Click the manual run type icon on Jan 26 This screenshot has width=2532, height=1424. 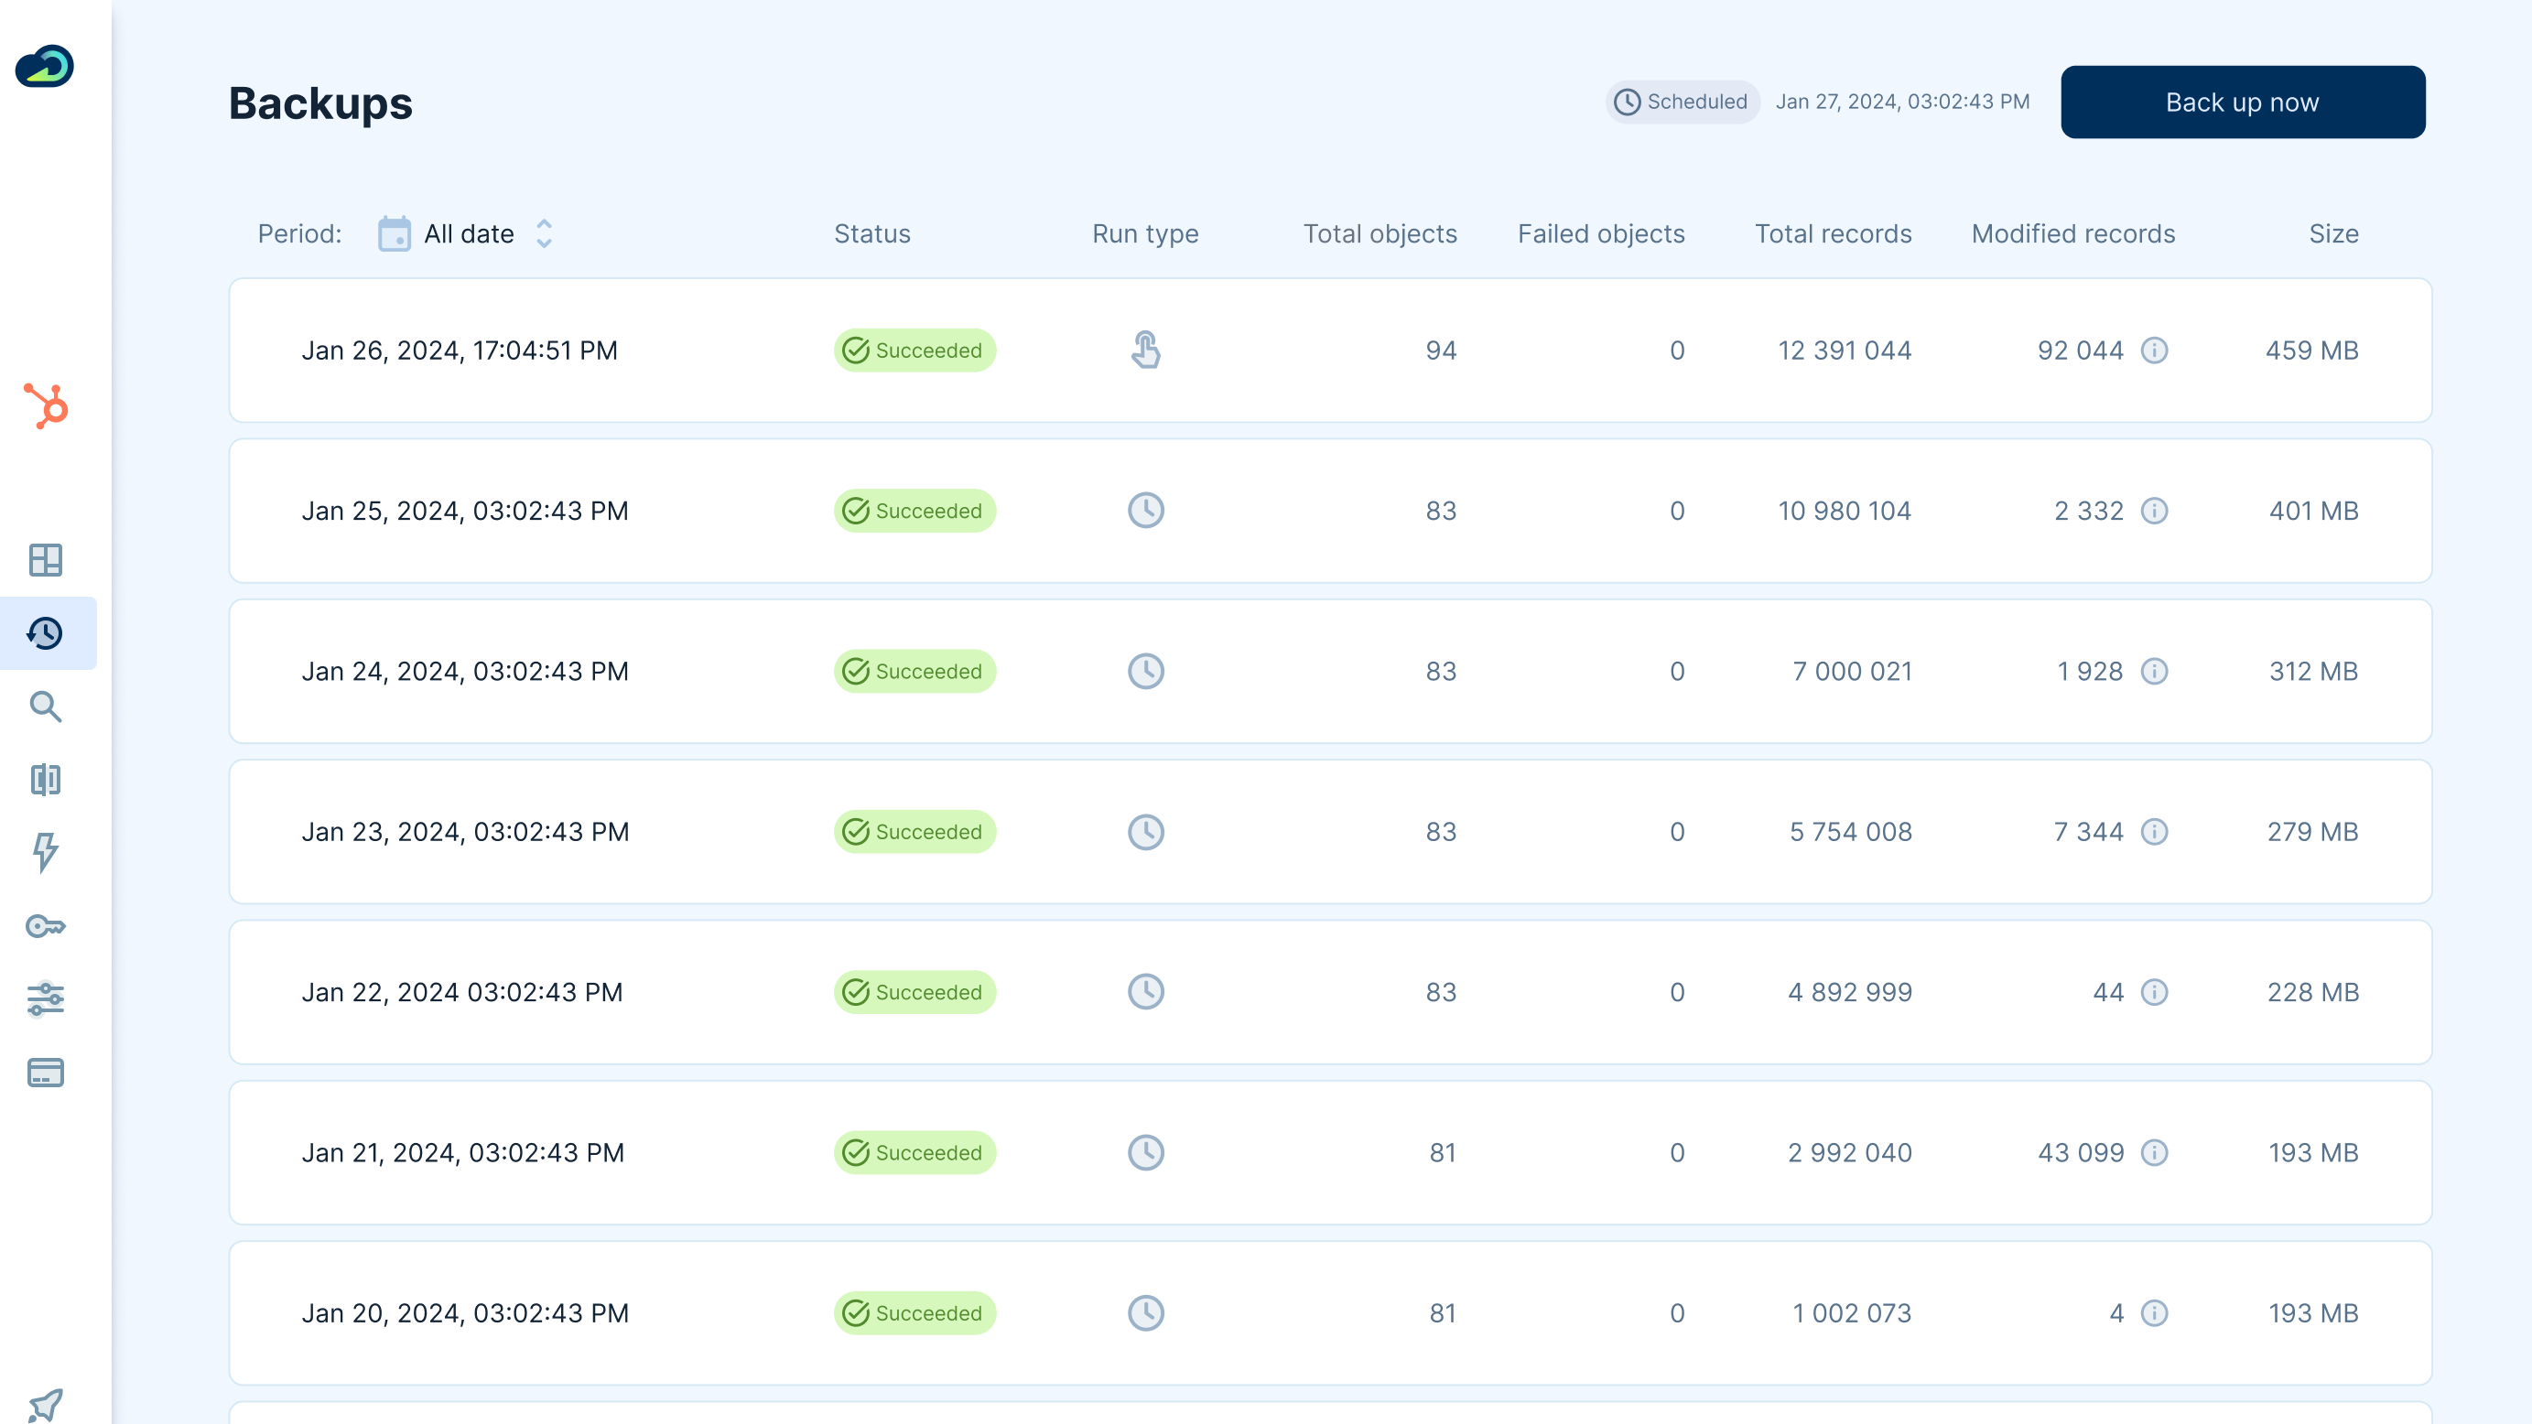(x=1145, y=350)
